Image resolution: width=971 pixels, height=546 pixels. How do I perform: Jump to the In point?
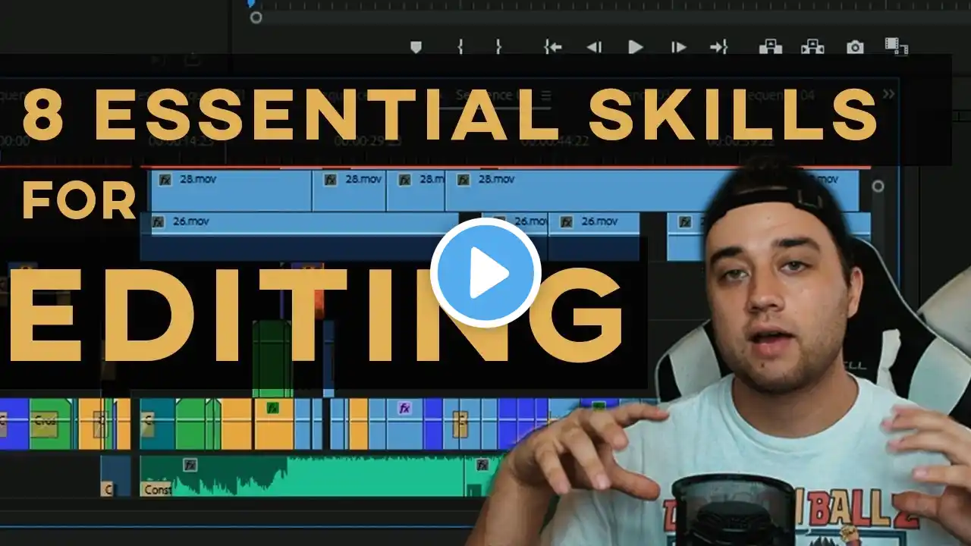click(553, 47)
